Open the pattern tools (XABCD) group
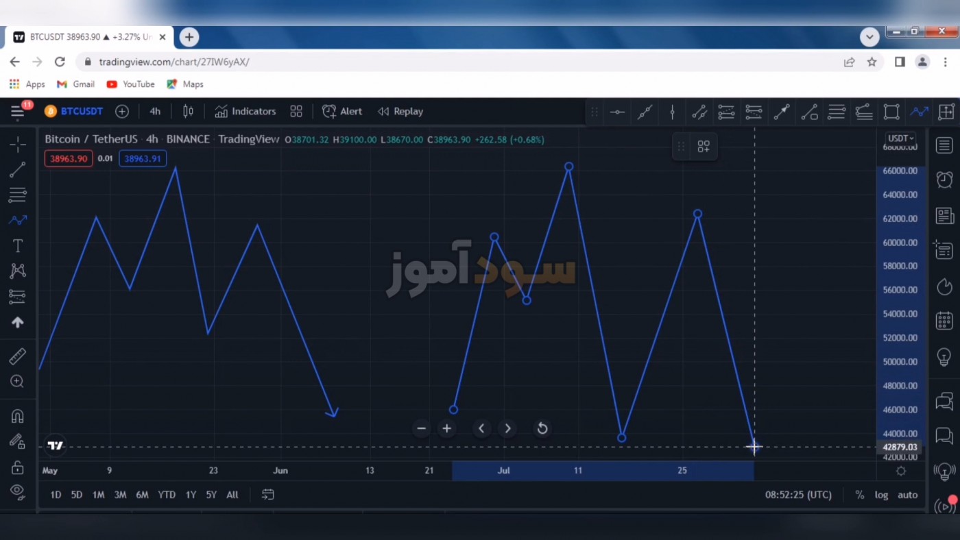Image resolution: width=960 pixels, height=540 pixels. [x=18, y=271]
